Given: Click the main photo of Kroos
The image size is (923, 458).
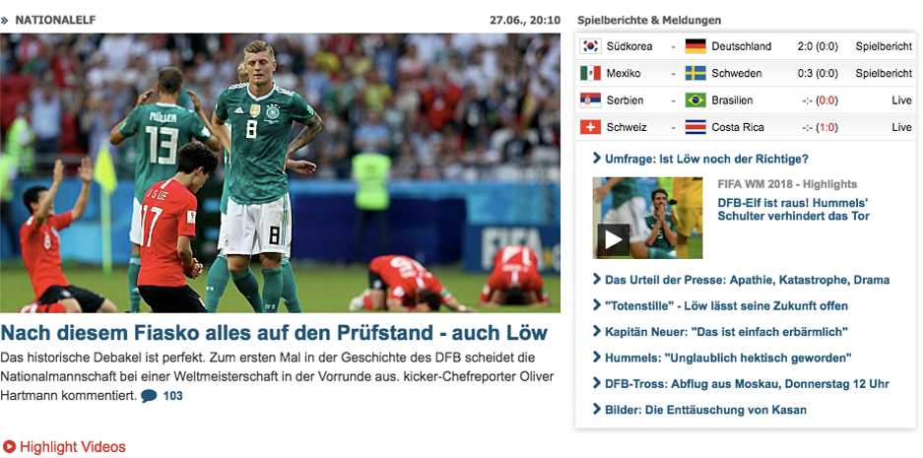Looking at the screenshot, I should coord(280,173).
